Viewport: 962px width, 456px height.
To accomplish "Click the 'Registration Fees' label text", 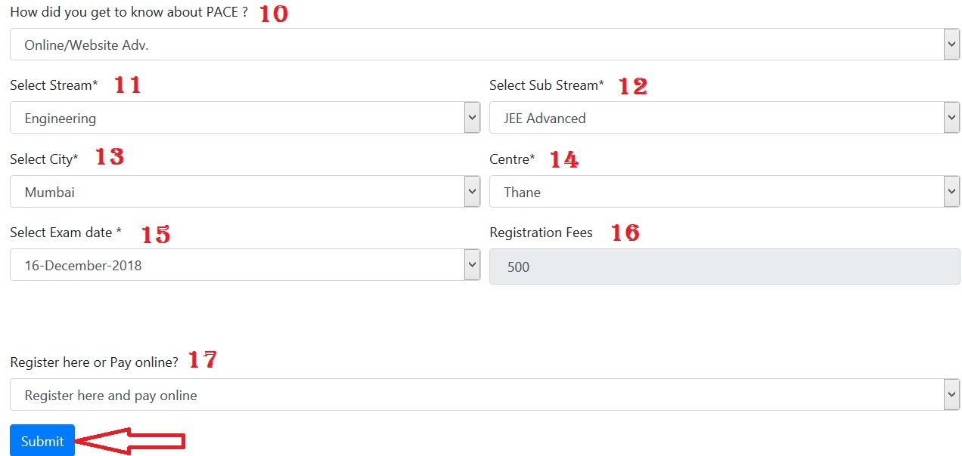I will [541, 233].
